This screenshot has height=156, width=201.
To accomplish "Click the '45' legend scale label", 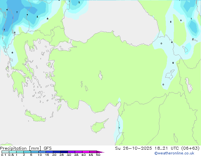I will [91, 155].
